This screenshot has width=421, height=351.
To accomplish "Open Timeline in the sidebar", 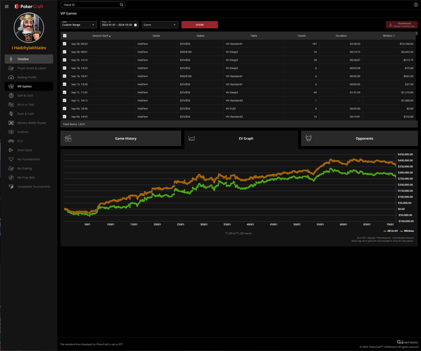I will point(29,59).
